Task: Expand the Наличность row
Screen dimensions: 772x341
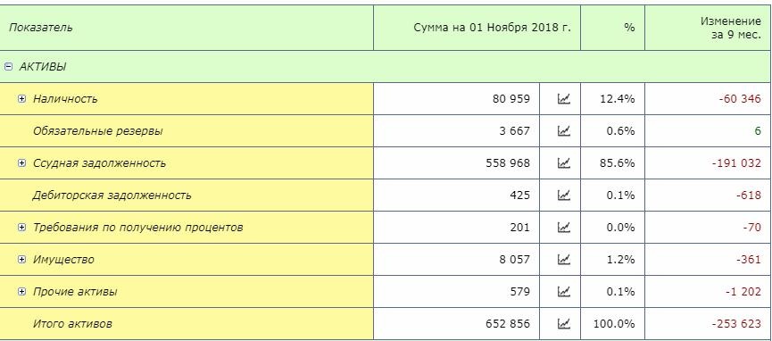Action: 21,99
